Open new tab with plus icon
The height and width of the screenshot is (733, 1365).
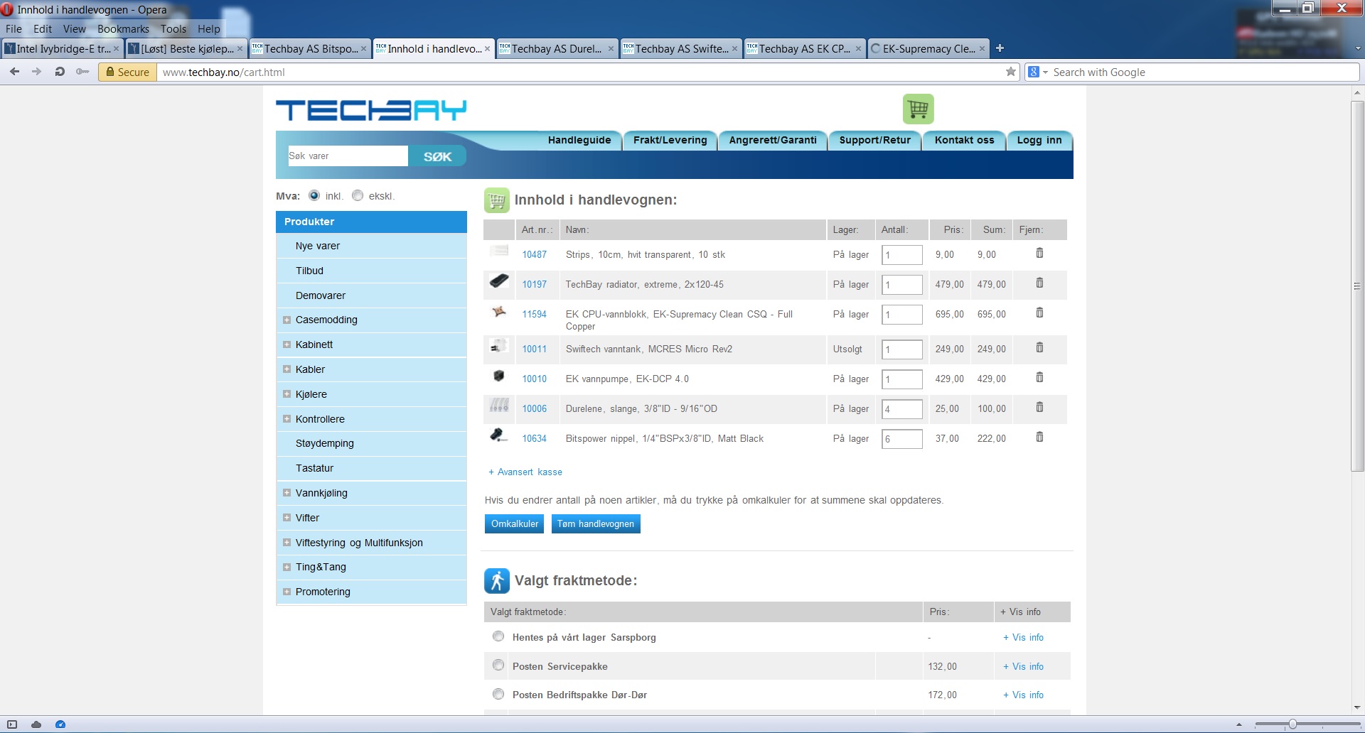tap(1000, 48)
